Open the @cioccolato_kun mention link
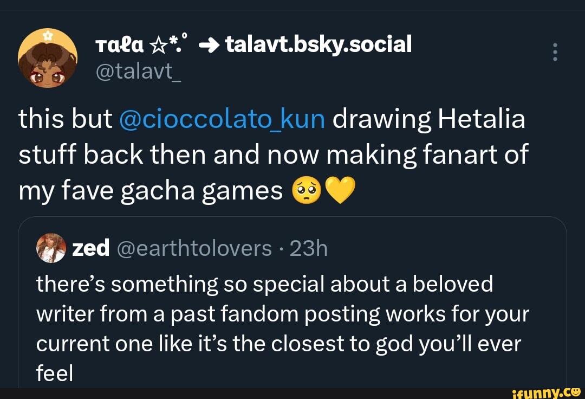Screen dimensions: 585x399 [222, 119]
